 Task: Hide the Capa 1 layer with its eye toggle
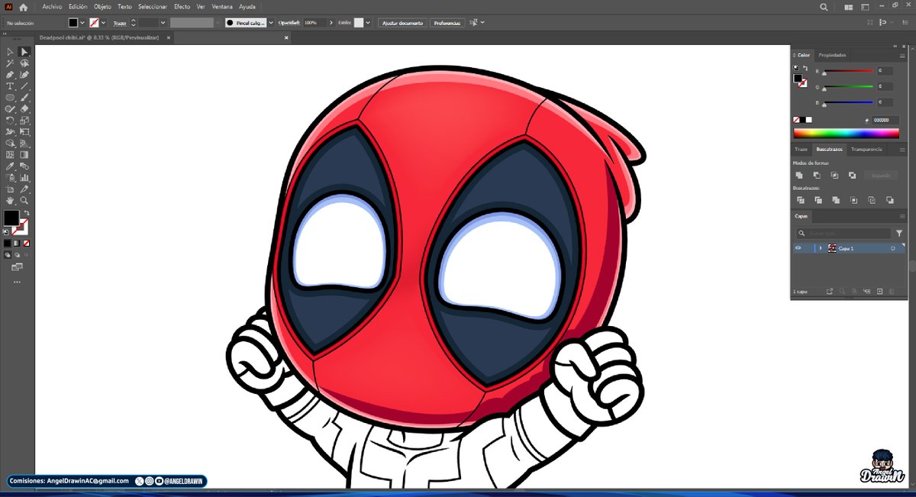tap(798, 247)
